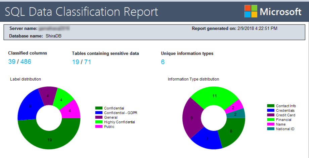309x158 pixels.
Task: Select the Financial donut segment showing 11
Action: [x=215, y=96]
